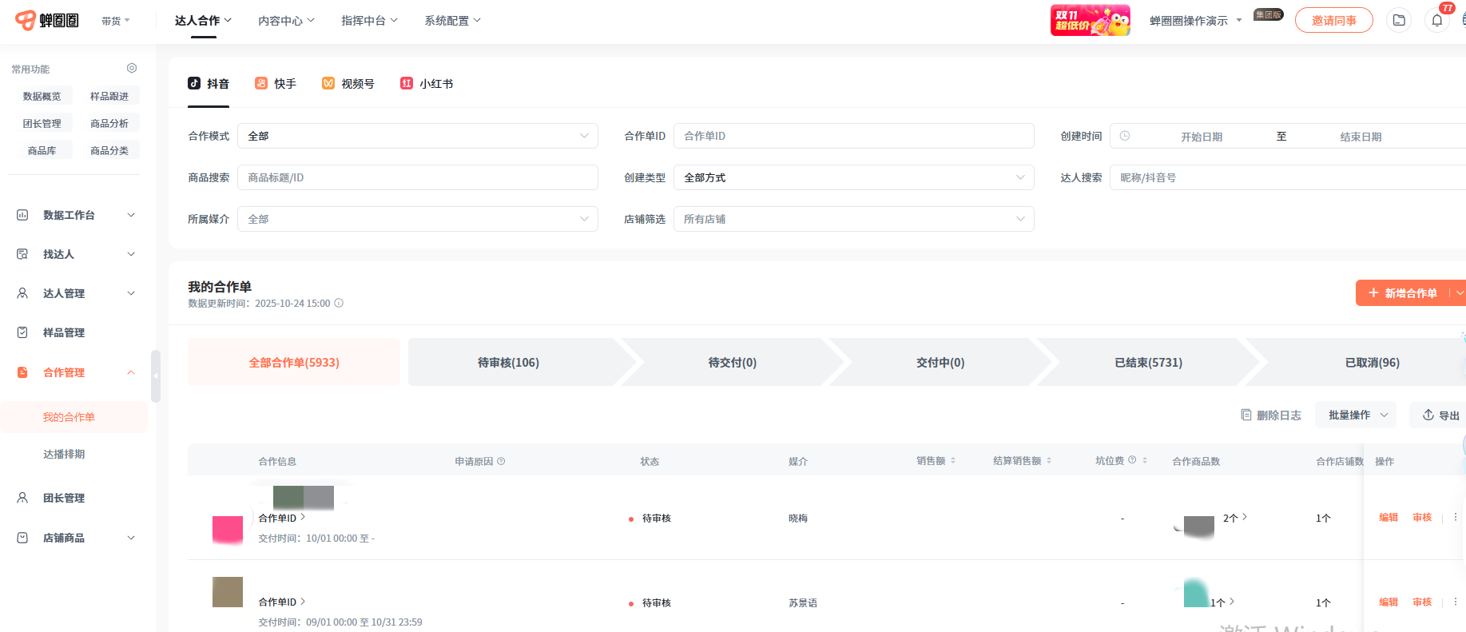Open the 合作模式 dropdown
The height and width of the screenshot is (632, 1466).
coord(417,136)
